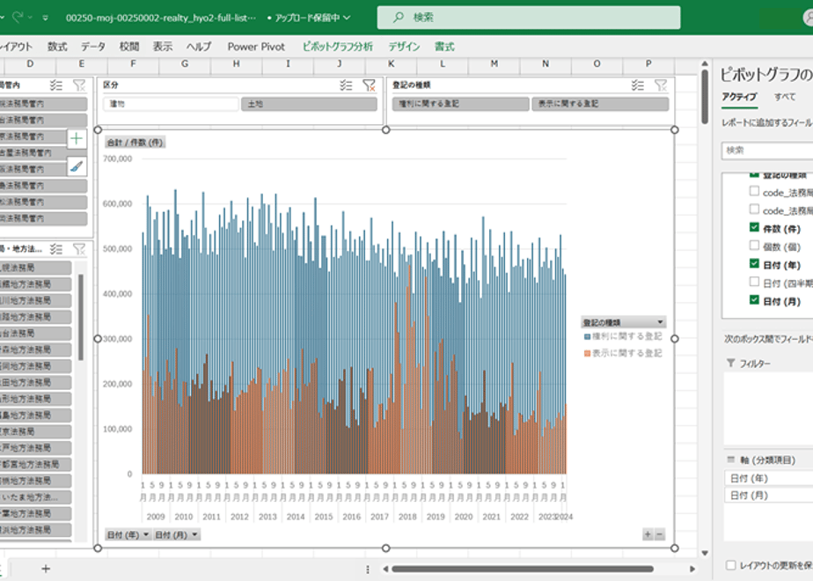Open the デザイン ribbon tab
The image size is (813, 581).
pyautogui.click(x=404, y=47)
